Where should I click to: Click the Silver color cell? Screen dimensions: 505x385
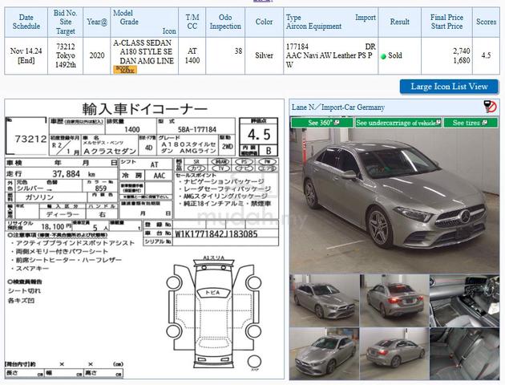[264, 55]
